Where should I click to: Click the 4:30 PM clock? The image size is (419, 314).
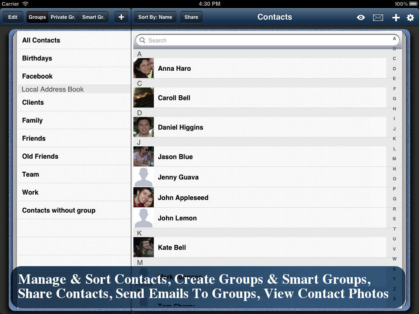(209, 4)
